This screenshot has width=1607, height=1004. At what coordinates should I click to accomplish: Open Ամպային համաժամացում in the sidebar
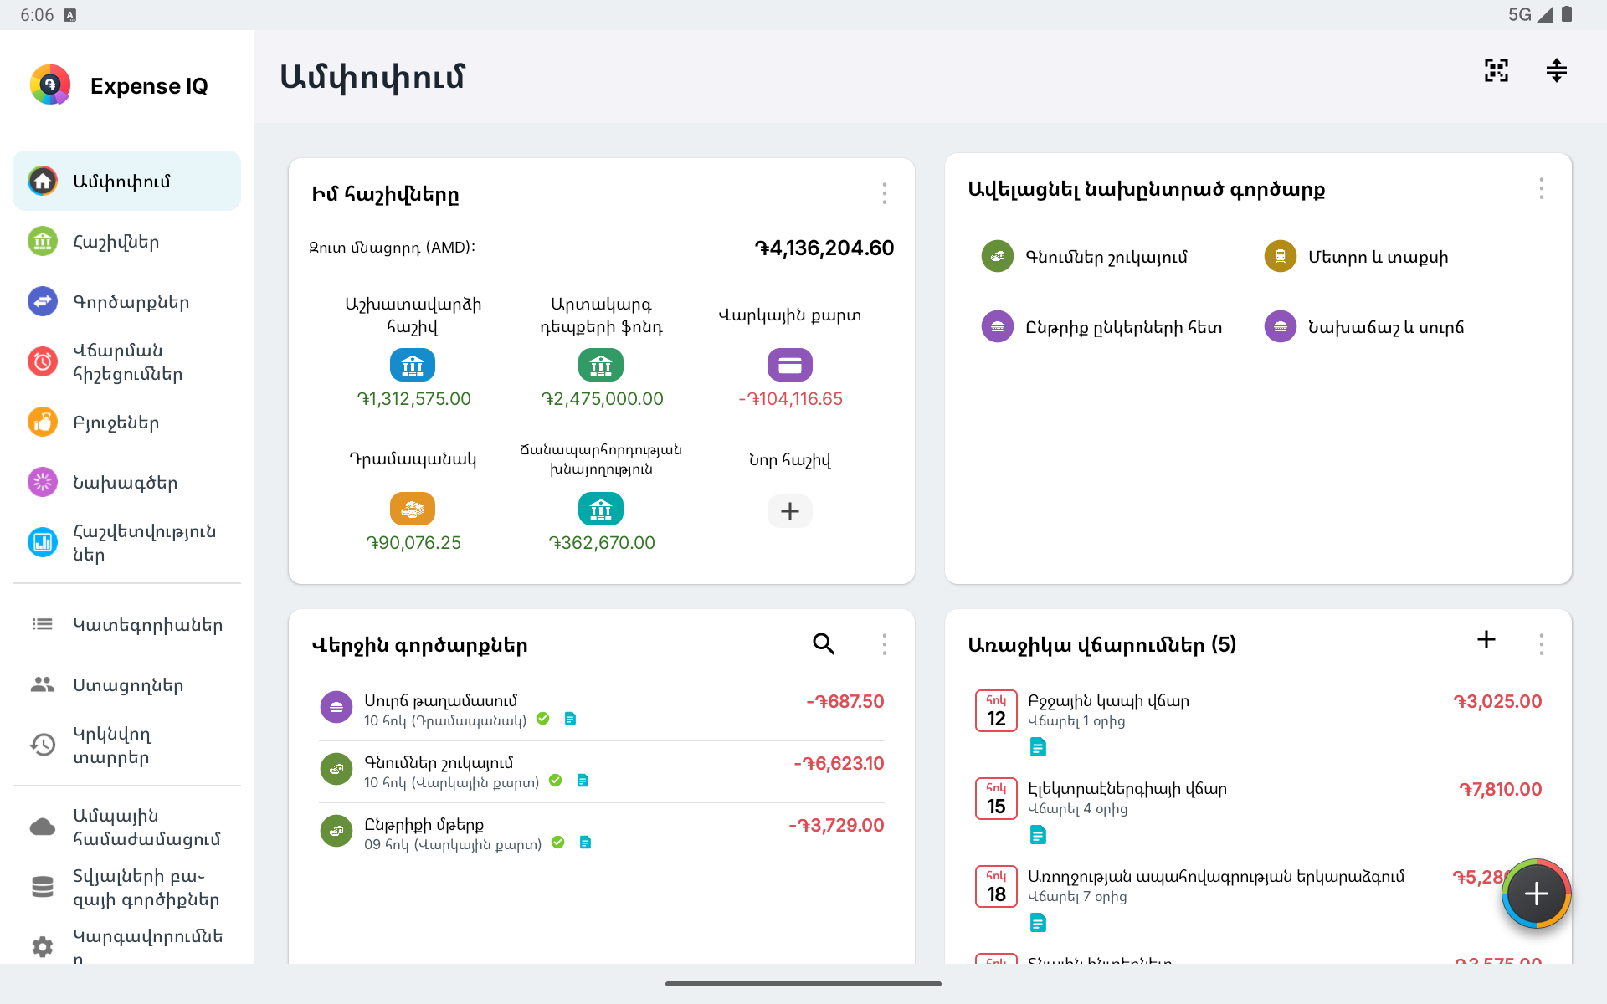[x=126, y=827]
